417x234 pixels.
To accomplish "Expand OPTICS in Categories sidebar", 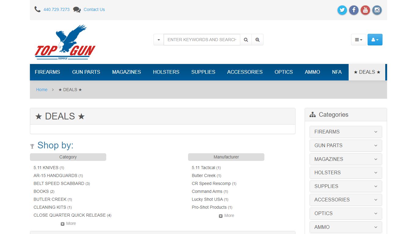I will [346, 214].
